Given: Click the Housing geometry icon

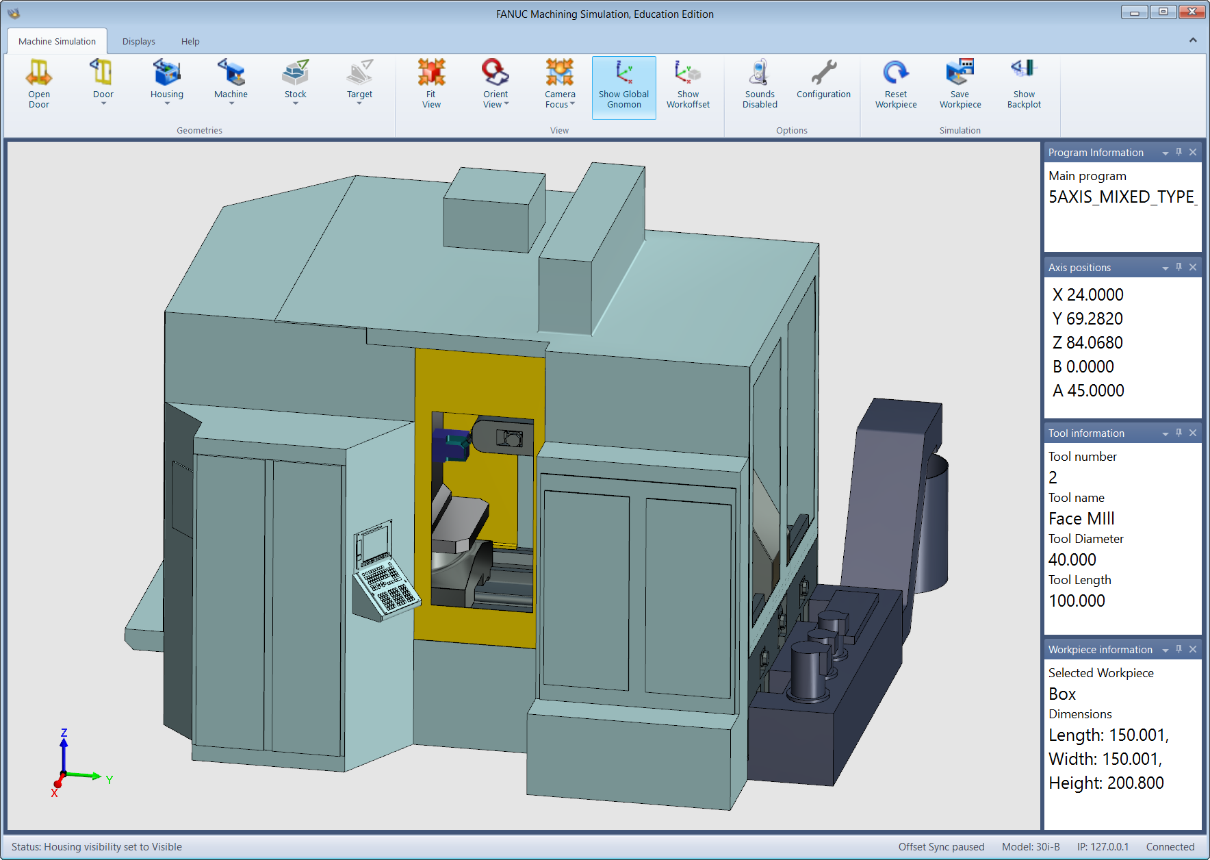Looking at the screenshot, I should click(x=167, y=73).
